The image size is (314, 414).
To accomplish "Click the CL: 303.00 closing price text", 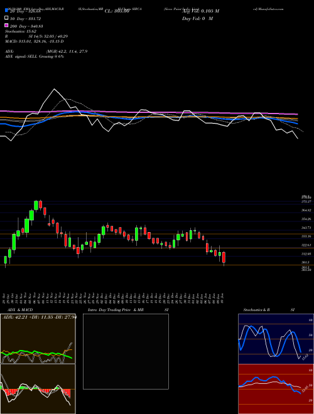I will click(x=117, y=11).
